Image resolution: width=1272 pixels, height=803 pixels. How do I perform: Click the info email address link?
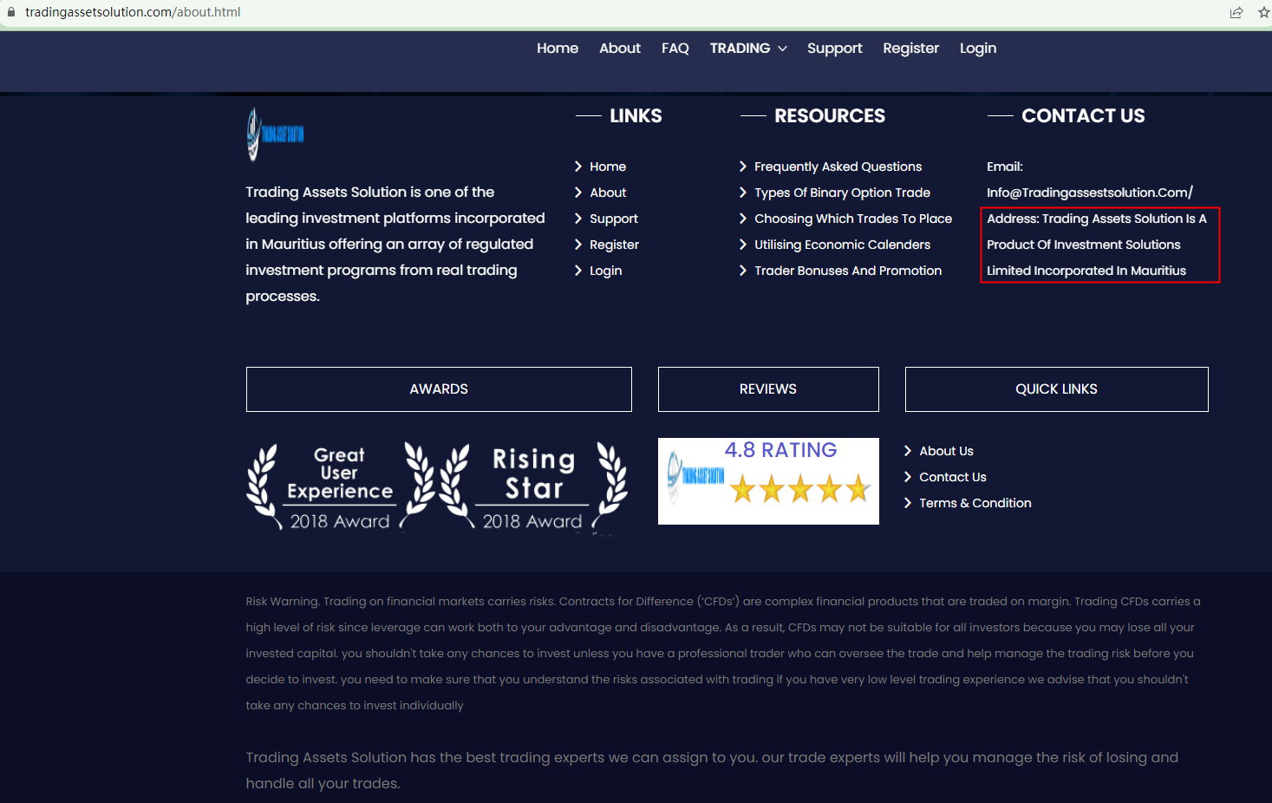1089,193
